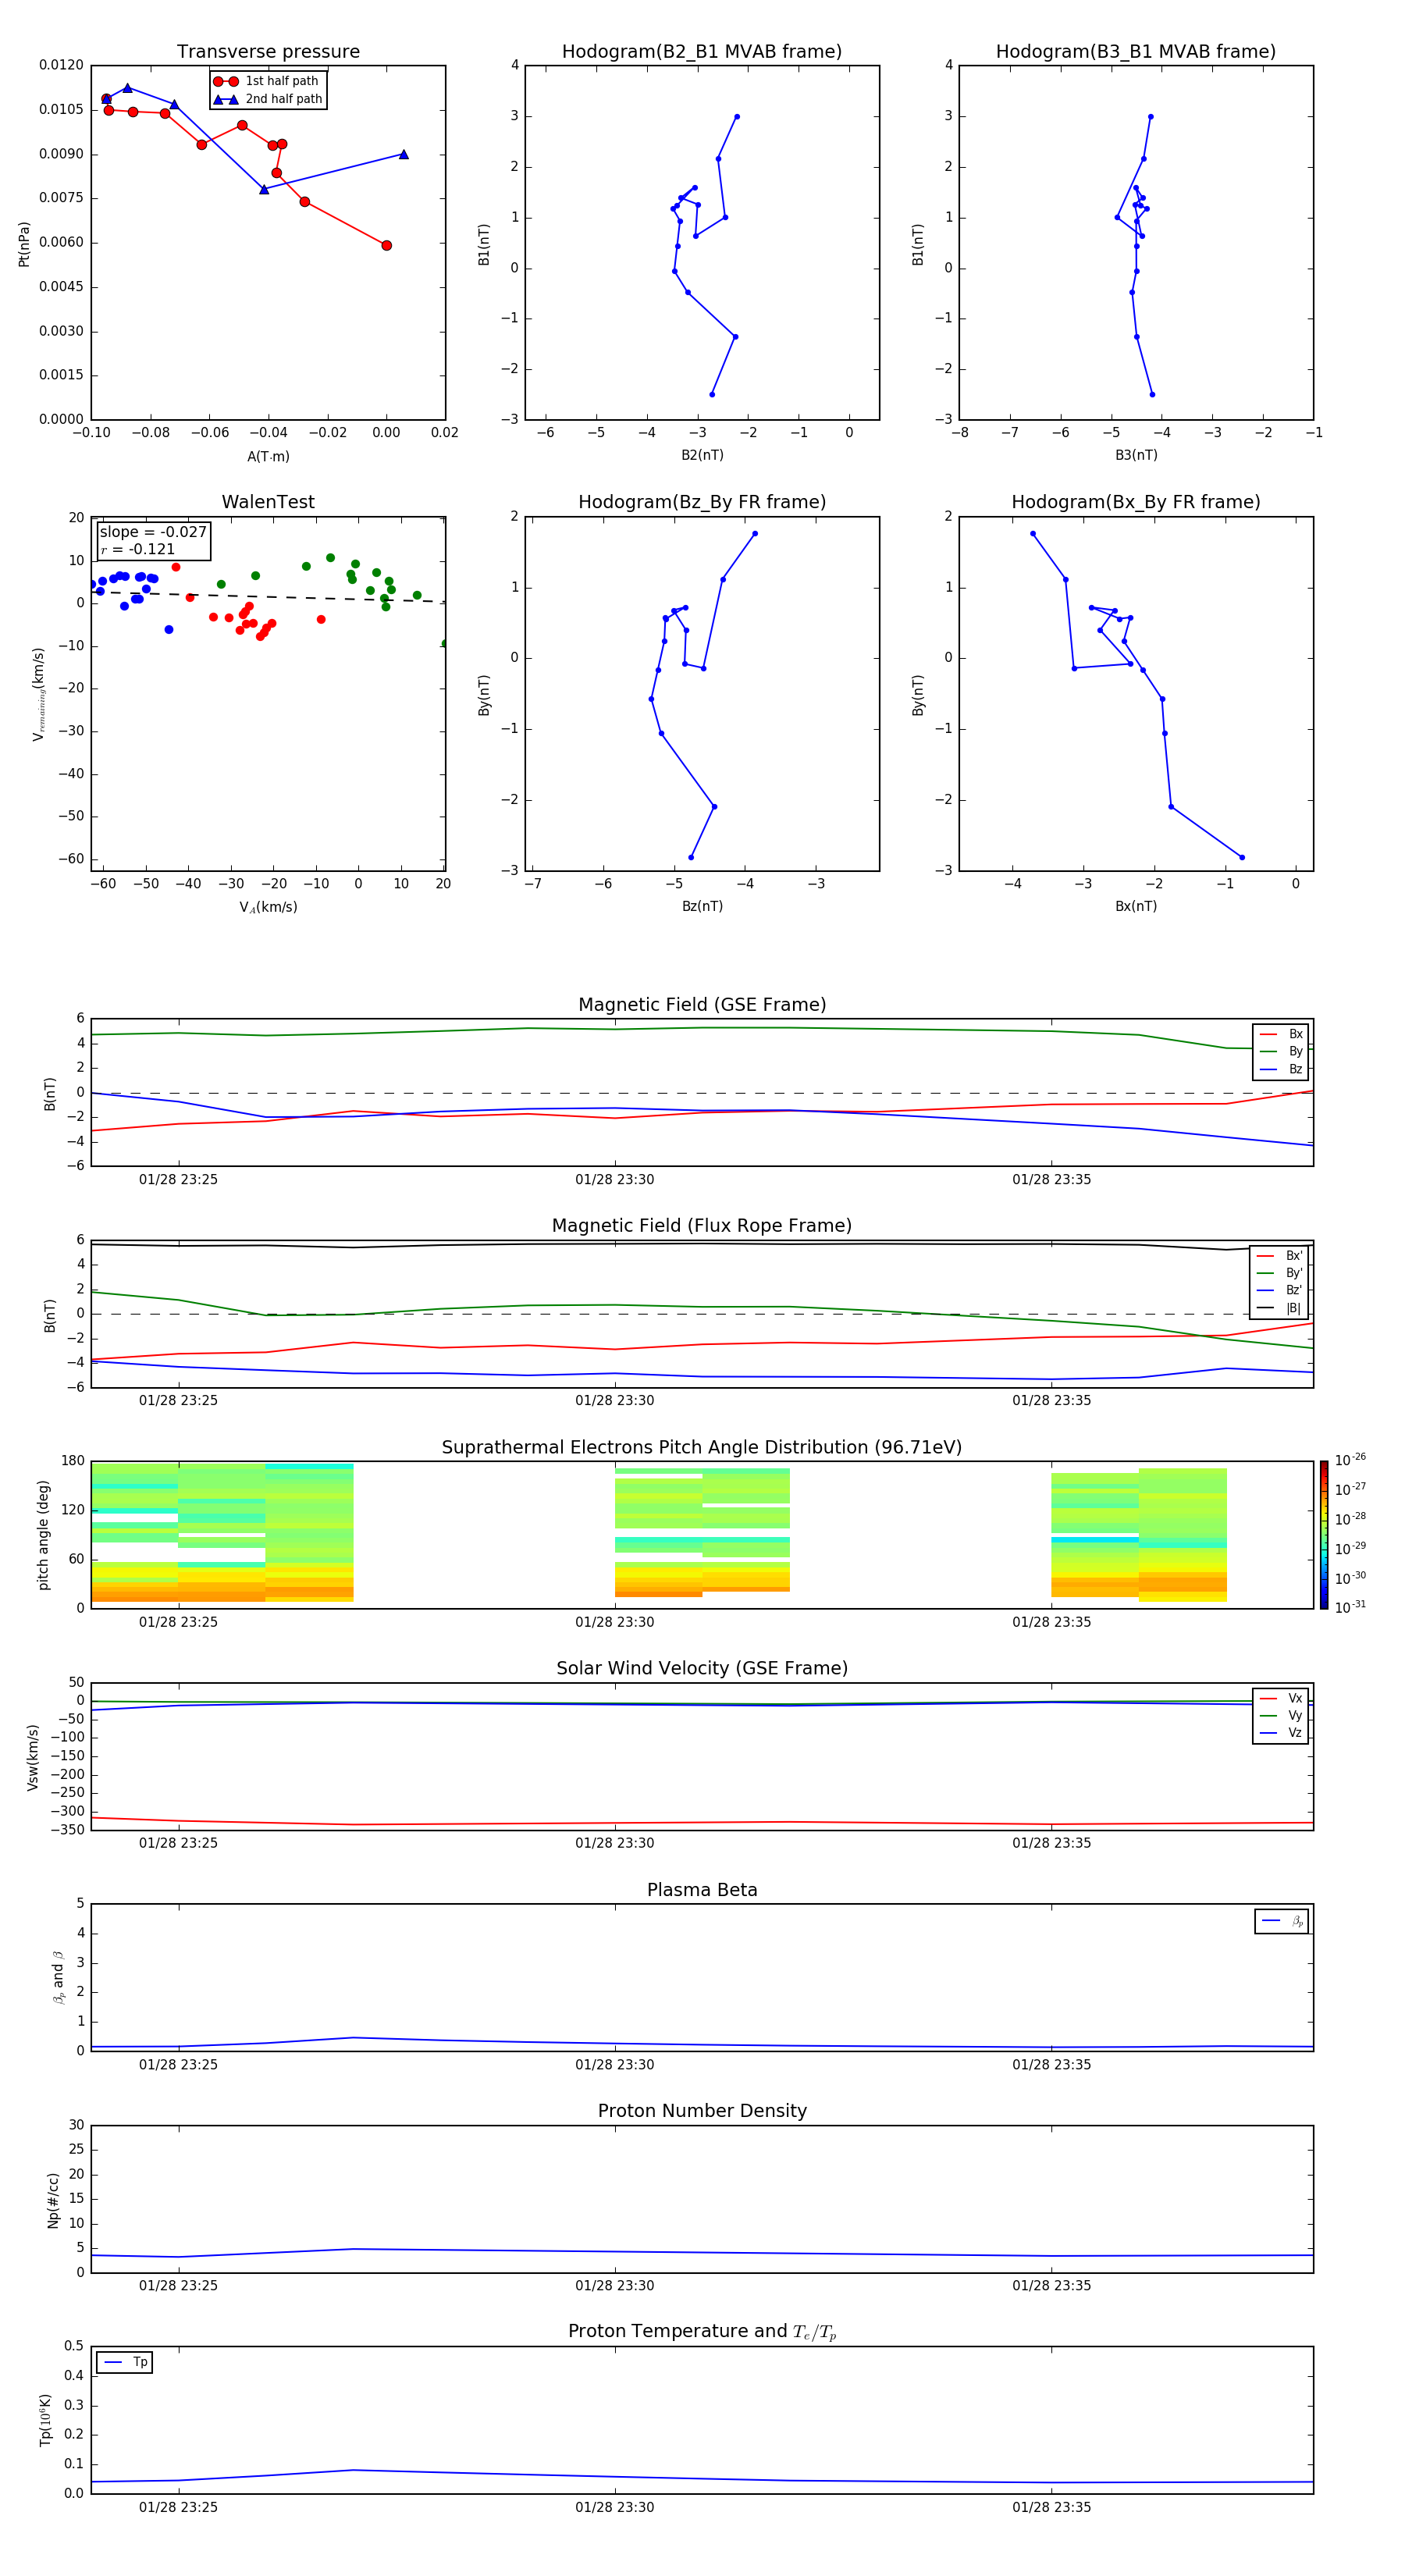Click the pitch angle color bar
This screenshot has height=2576, width=1405.
pos(1324,1535)
